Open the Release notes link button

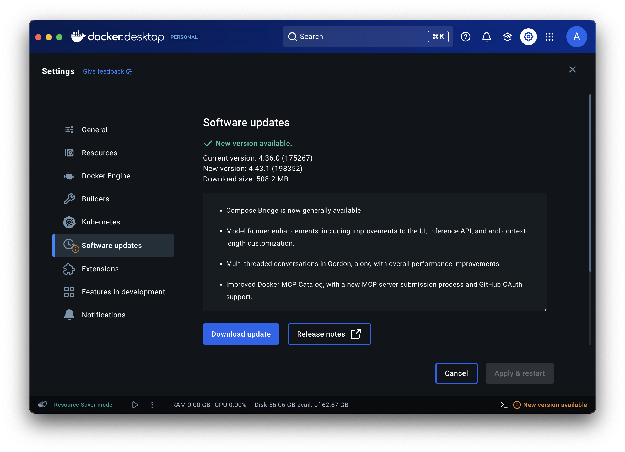(x=329, y=334)
